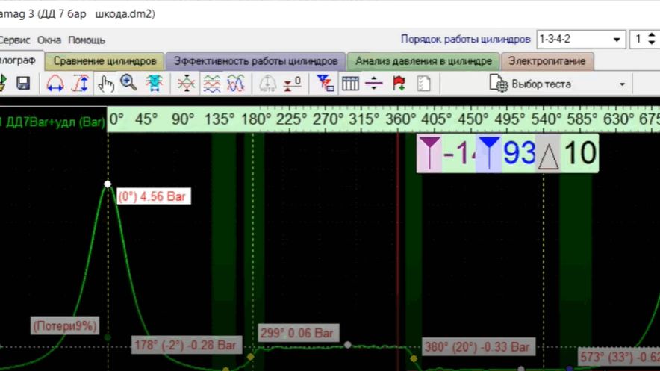Viewport: 660px width, 371px height.
Task: Click the blue marker B indicator
Action: (x=489, y=153)
